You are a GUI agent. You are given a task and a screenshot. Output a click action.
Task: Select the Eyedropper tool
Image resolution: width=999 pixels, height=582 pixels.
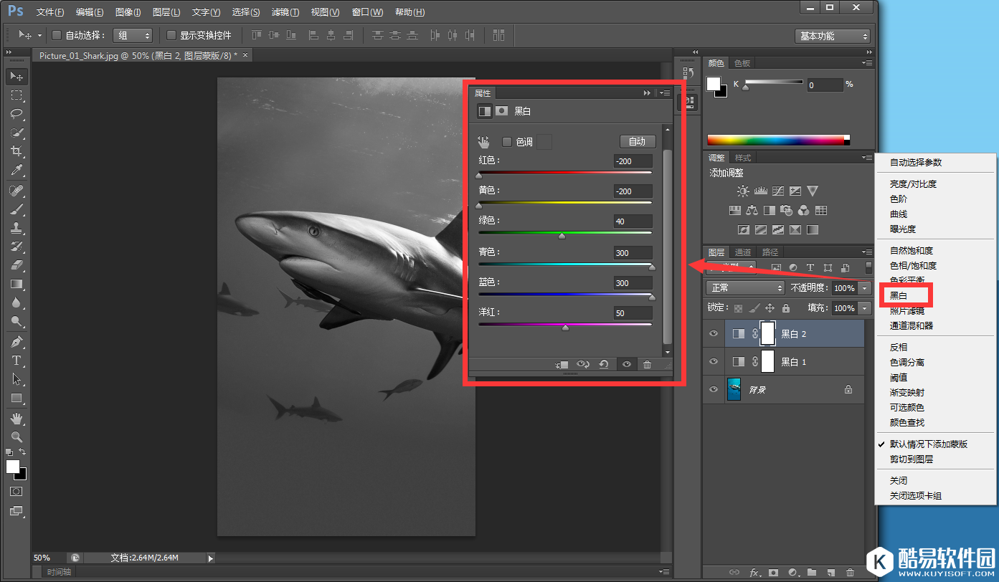16,171
